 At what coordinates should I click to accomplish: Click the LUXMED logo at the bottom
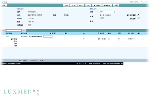click(x=22, y=92)
